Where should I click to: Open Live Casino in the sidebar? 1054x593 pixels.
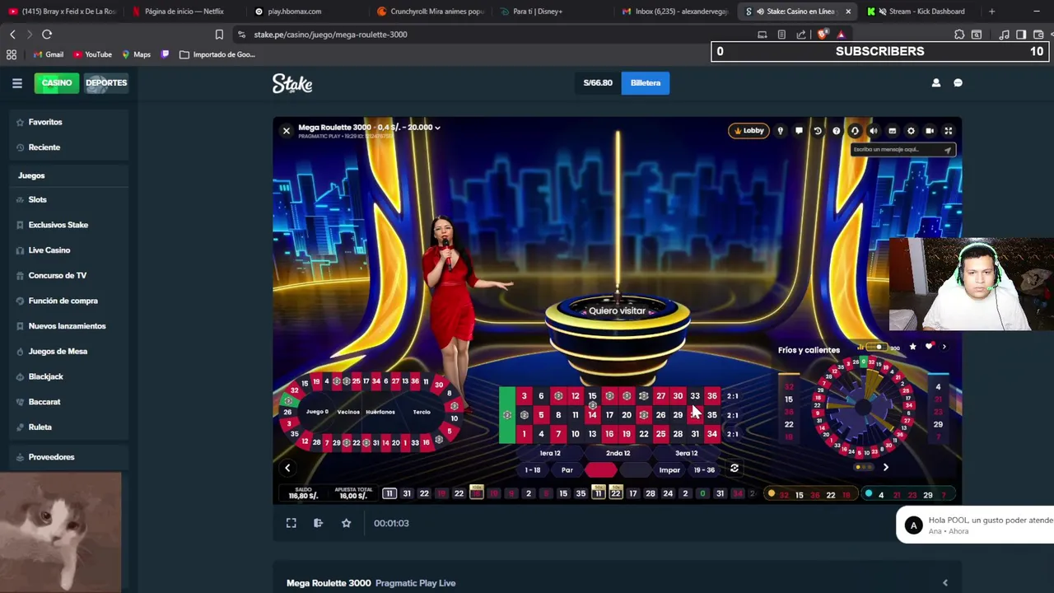68,250
